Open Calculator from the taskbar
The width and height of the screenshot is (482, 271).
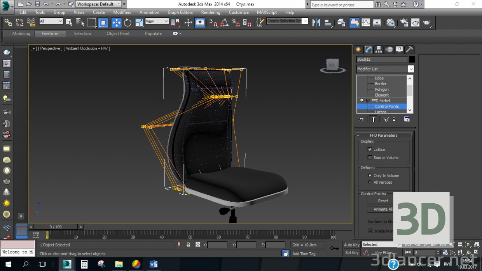[x=84, y=264]
